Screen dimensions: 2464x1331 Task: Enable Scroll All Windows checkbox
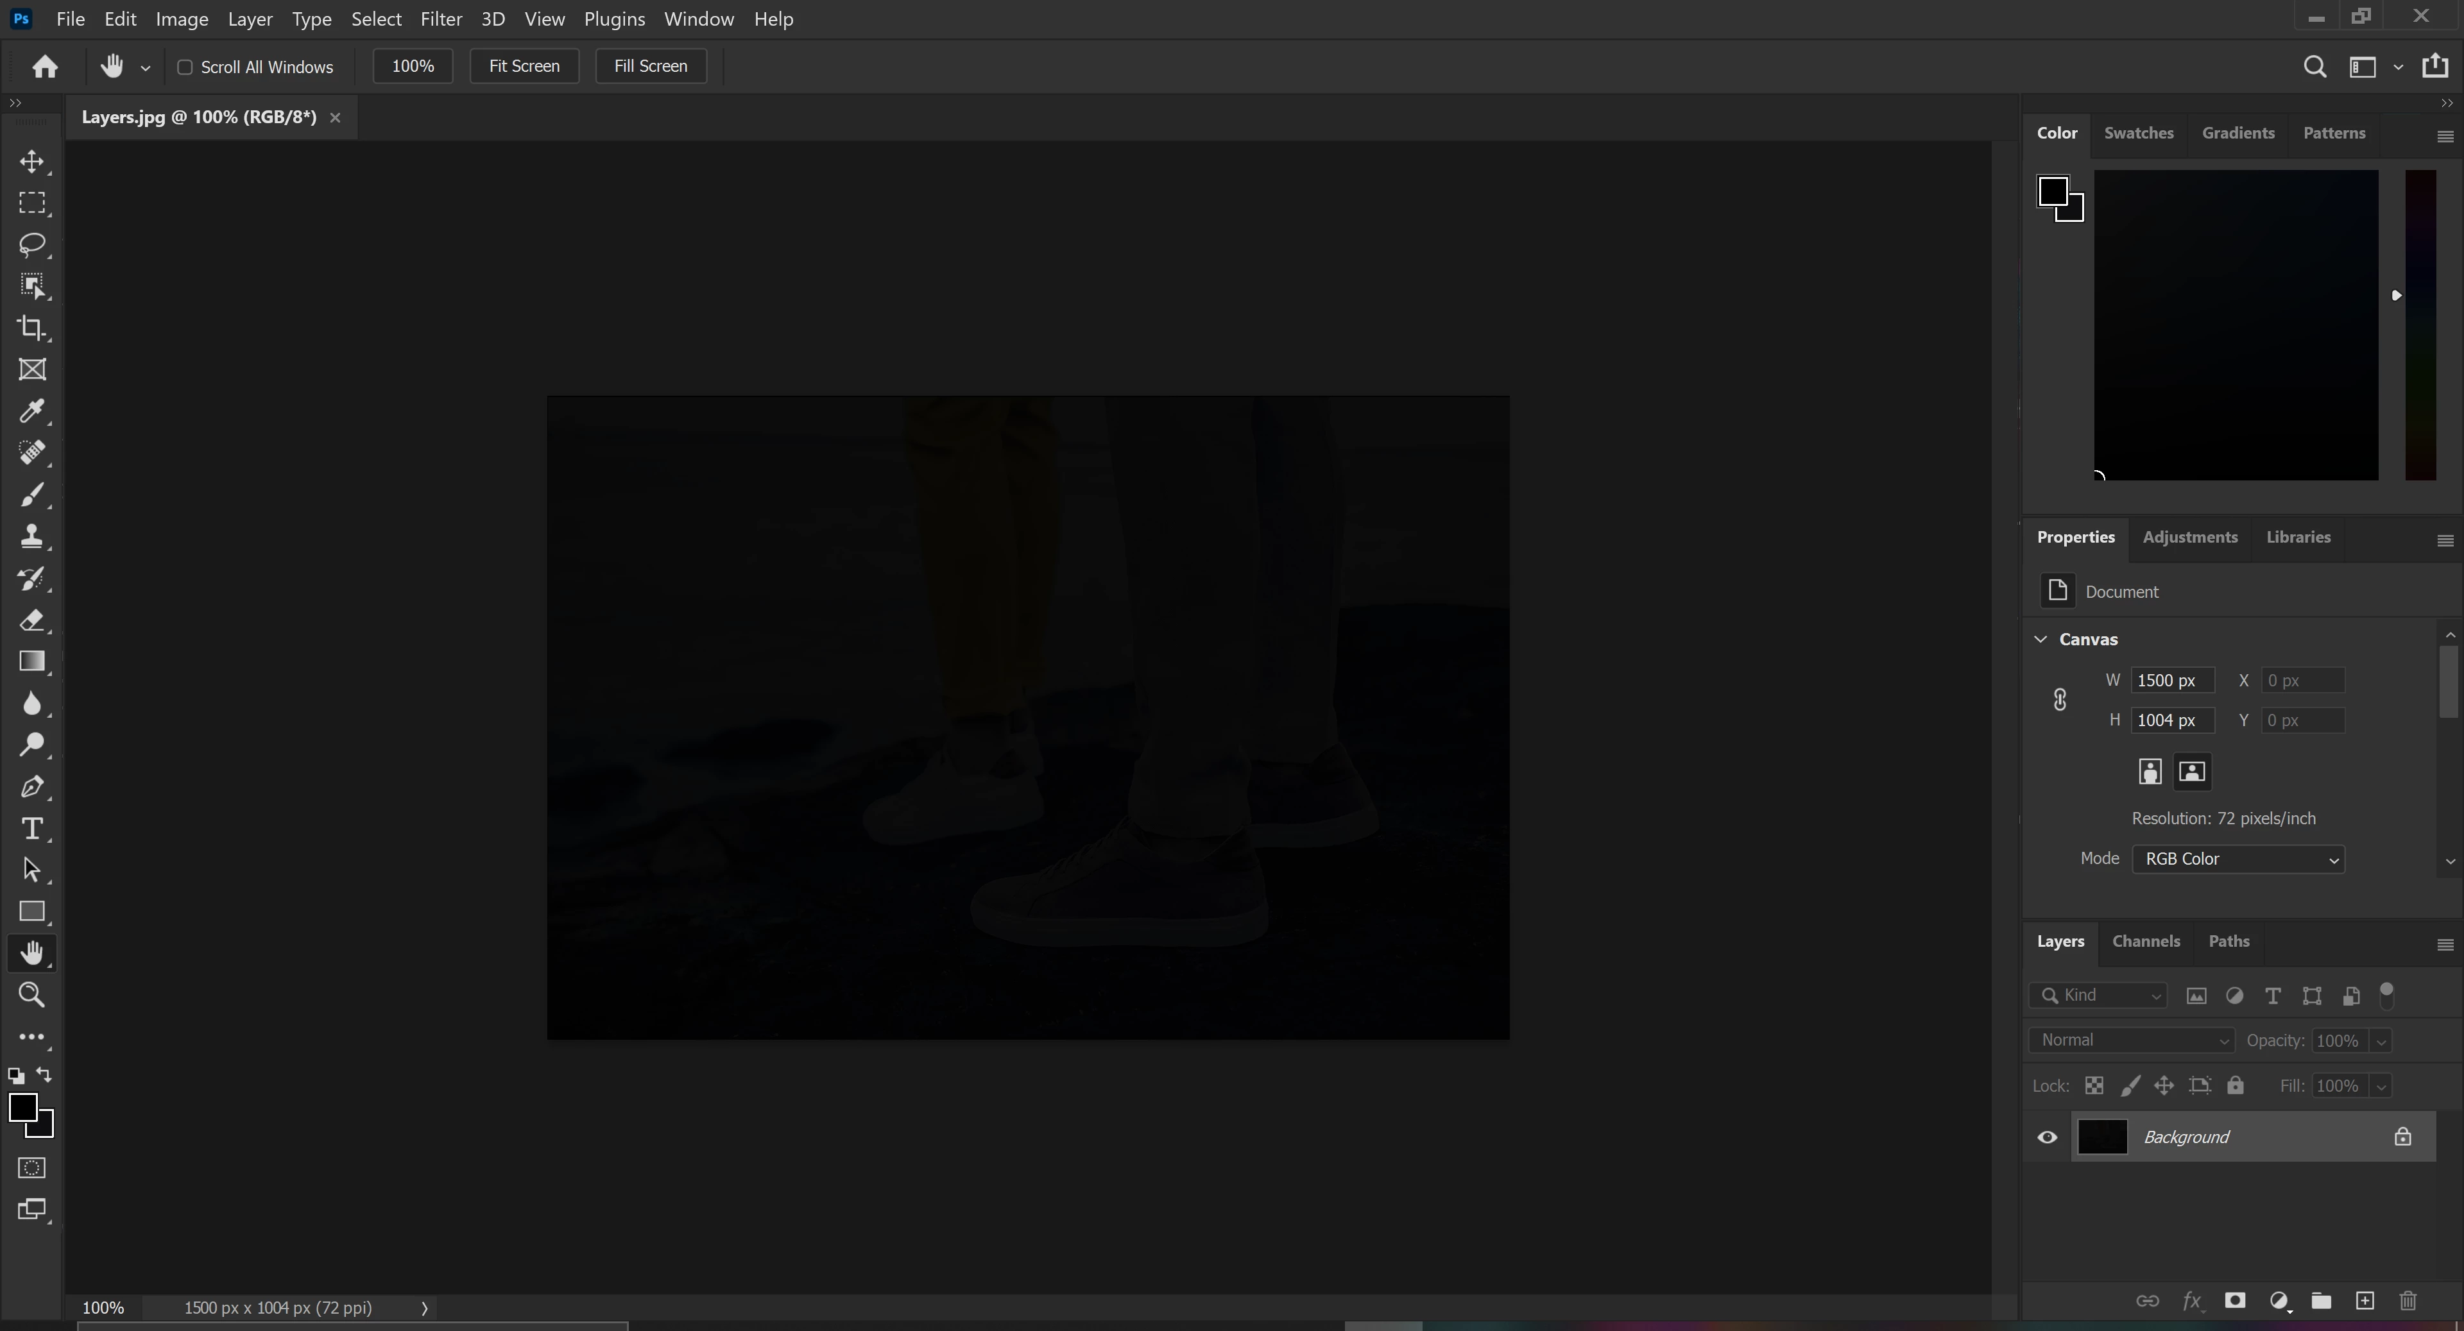[x=185, y=67]
